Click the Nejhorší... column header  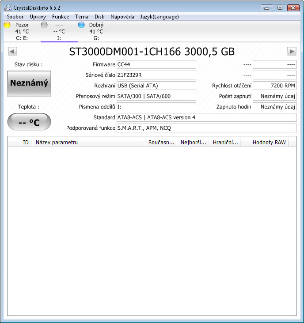click(193, 143)
